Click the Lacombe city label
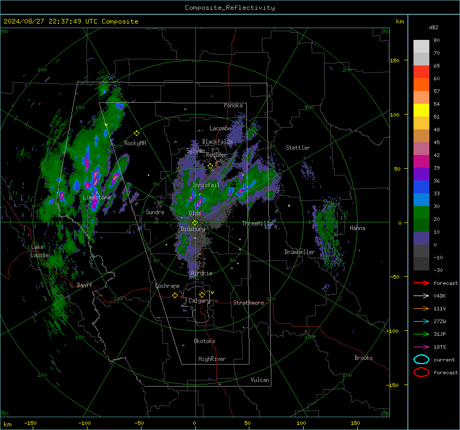This screenshot has height=430, width=460. pyautogui.click(x=220, y=128)
